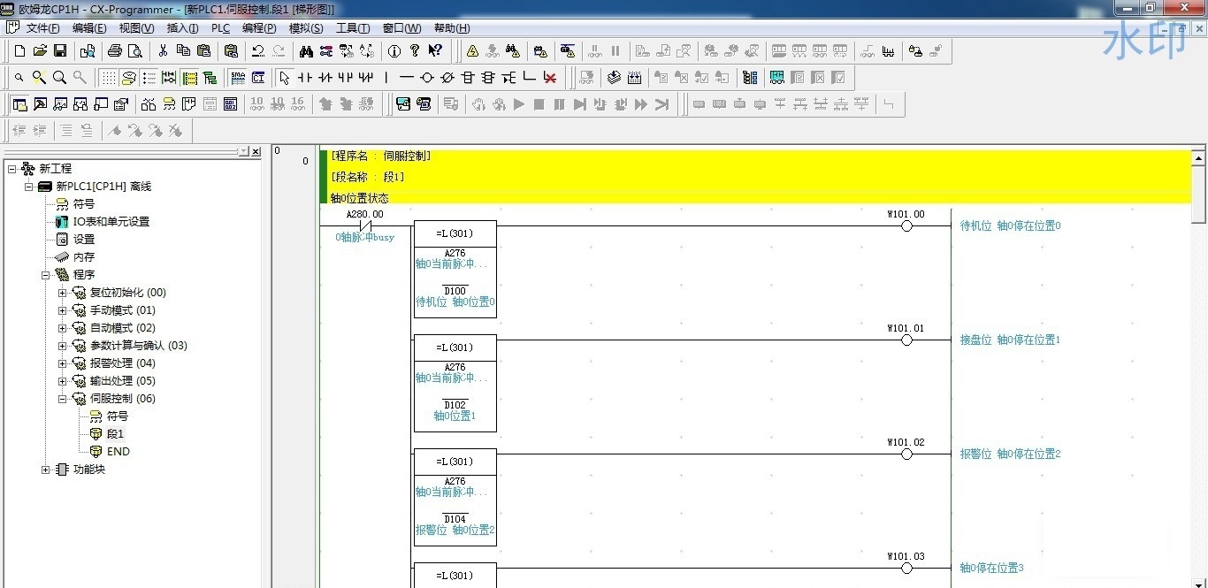
Task: Save the project with the floppy disk icon
Action: [x=60, y=51]
